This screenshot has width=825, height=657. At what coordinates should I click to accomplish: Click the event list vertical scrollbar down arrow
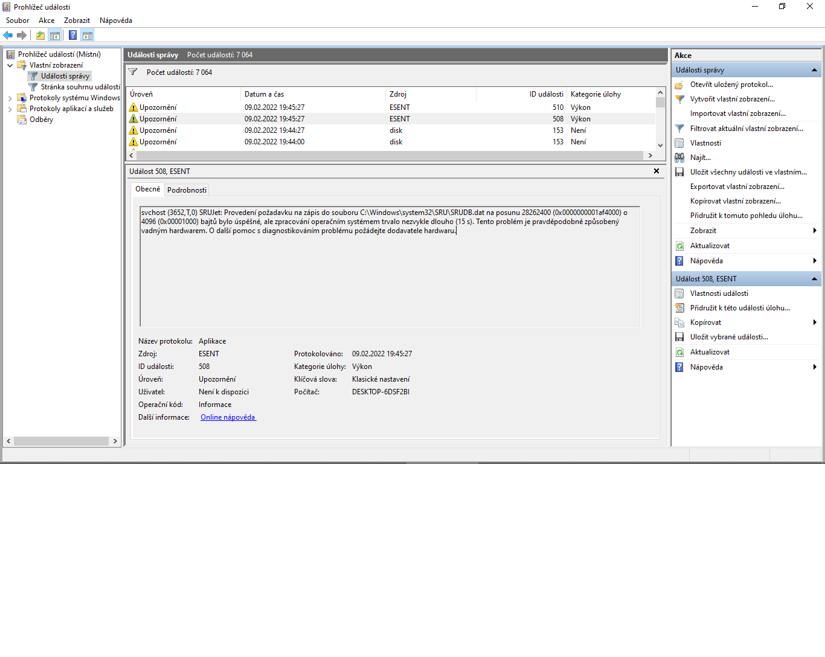click(x=660, y=145)
